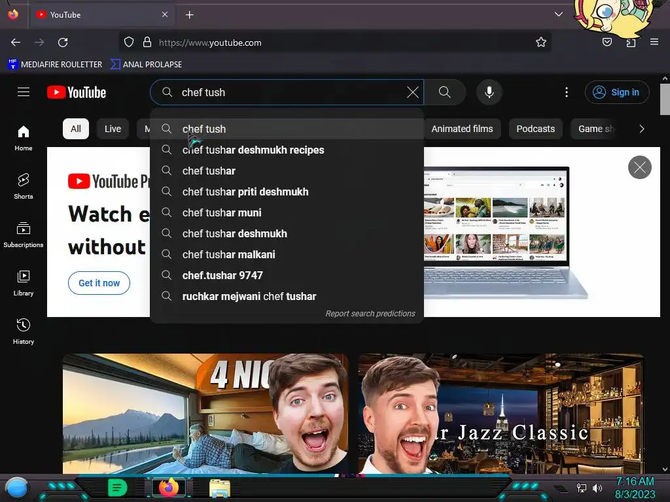Select the YouTube browser tab
Viewport: 670px width, 502px height.
coord(101,14)
